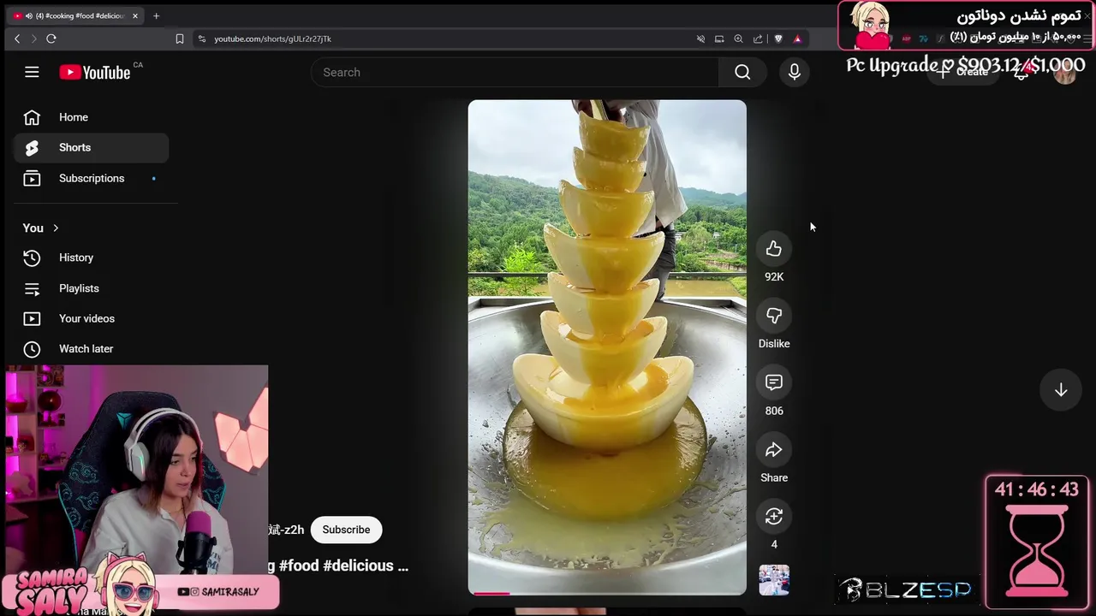The height and width of the screenshot is (616, 1096).
Task: Open the YouTube hamburger guide menu
Action: (x=32, y=72)
